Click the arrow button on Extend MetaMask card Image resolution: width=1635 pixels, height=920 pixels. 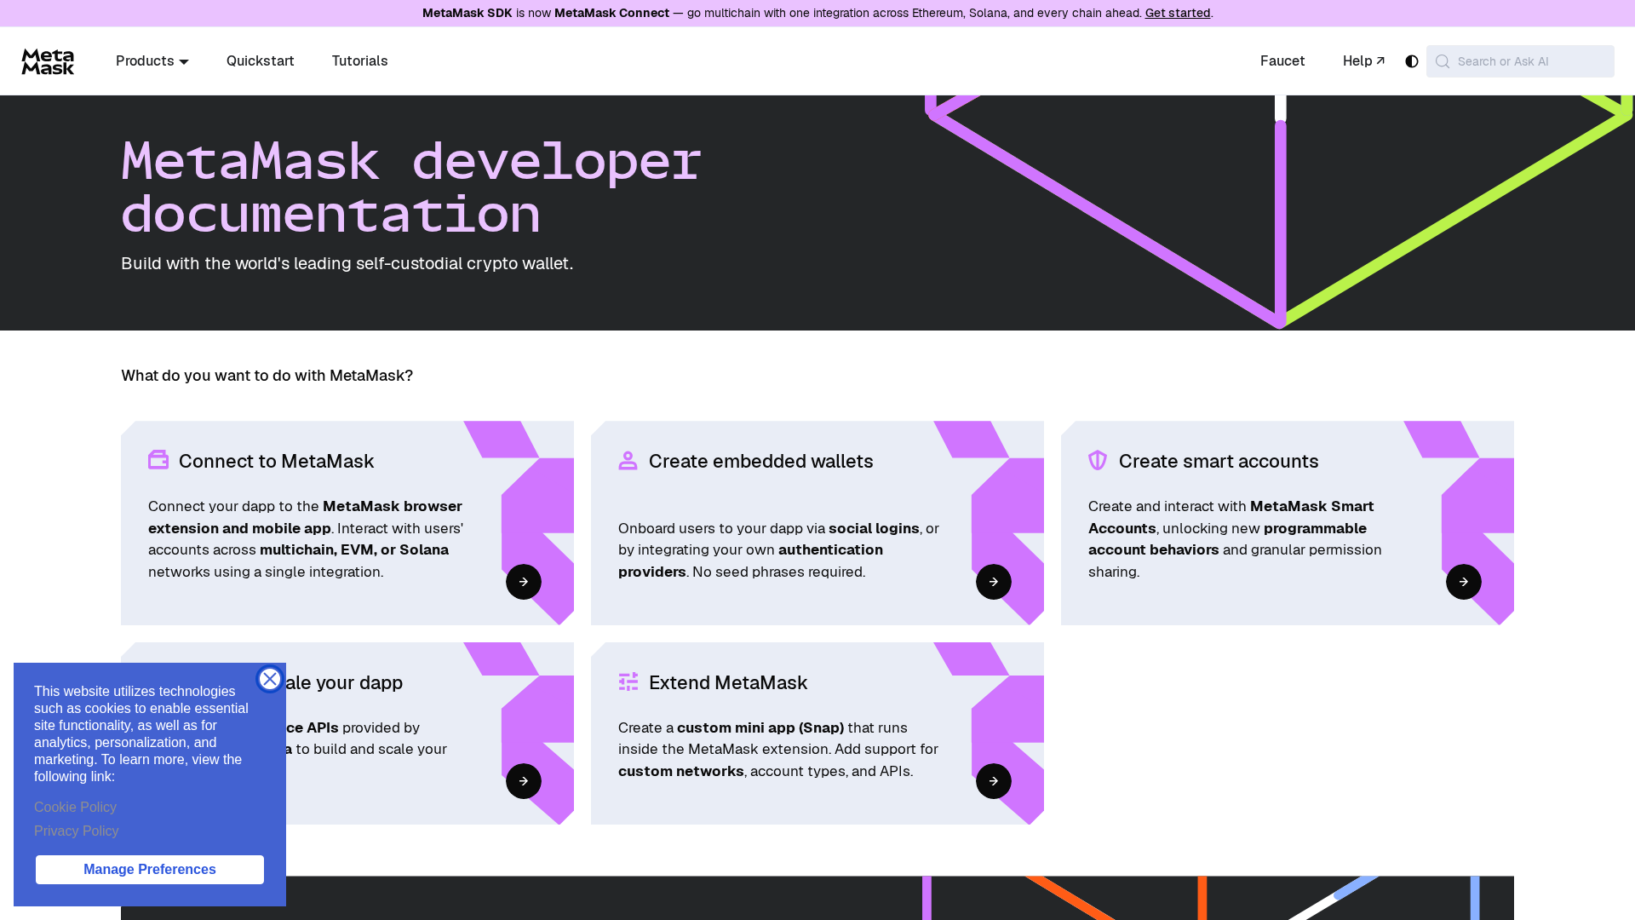[994, 781]
